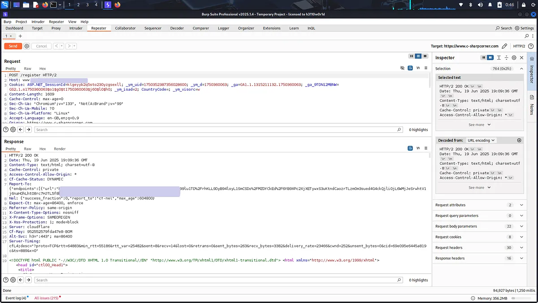The height and width of the screenshot is (303, 538).
Task: Open Response search settings gear
Action: pyautogui.click(x=13, y=280)
